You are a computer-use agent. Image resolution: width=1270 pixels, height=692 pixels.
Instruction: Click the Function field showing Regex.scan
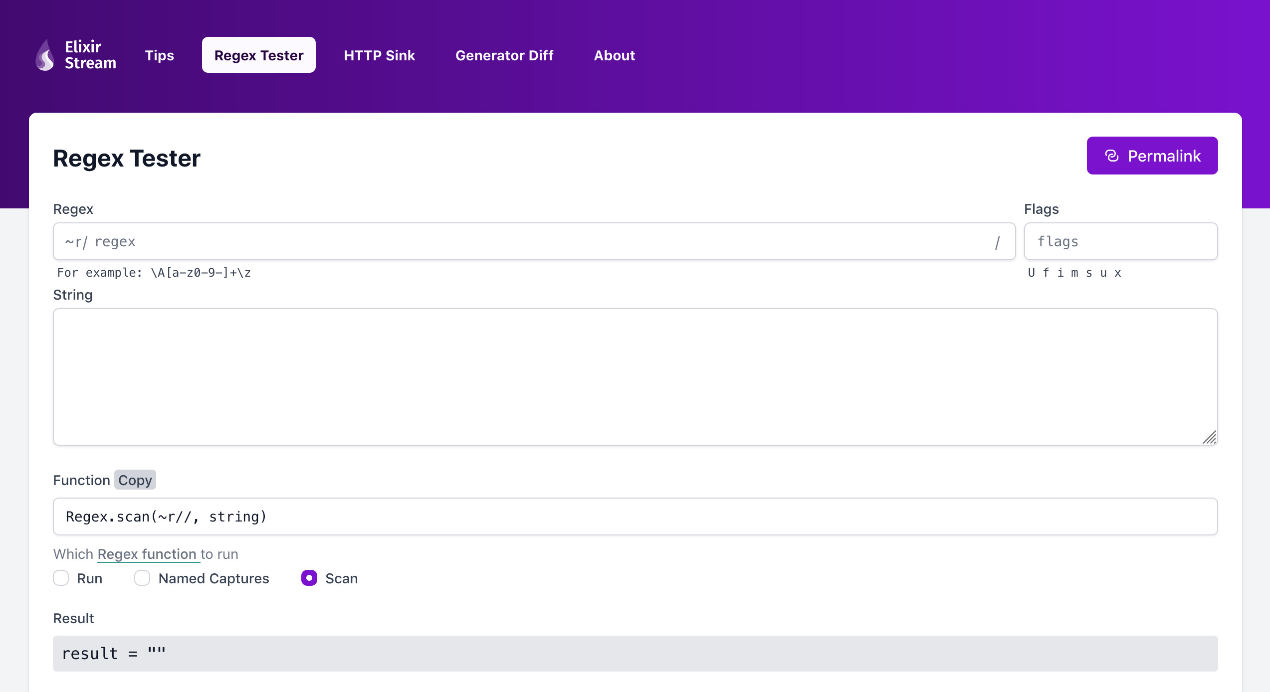(635, 517)
